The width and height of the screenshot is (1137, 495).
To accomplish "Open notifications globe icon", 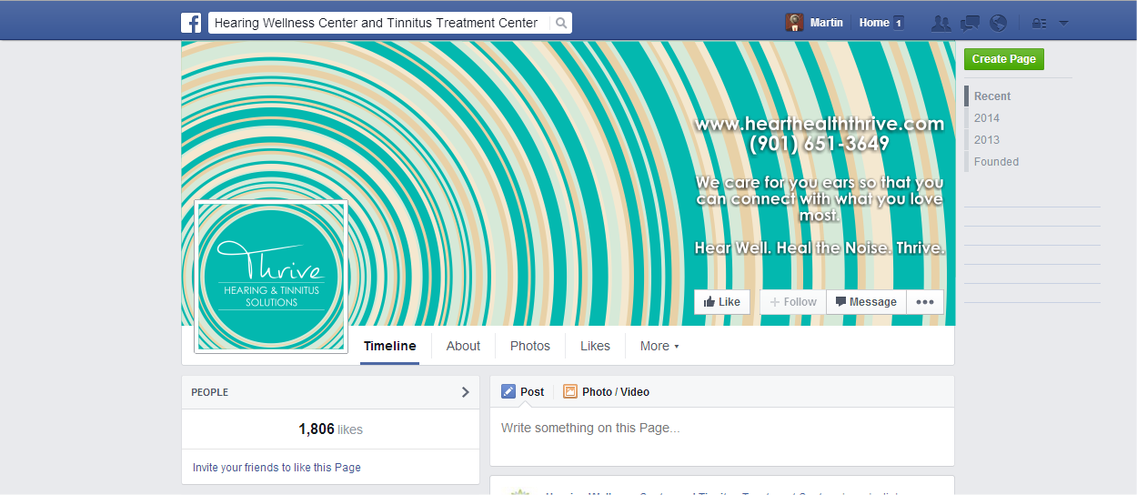I will pyautogui.click(x=999, y=23).
